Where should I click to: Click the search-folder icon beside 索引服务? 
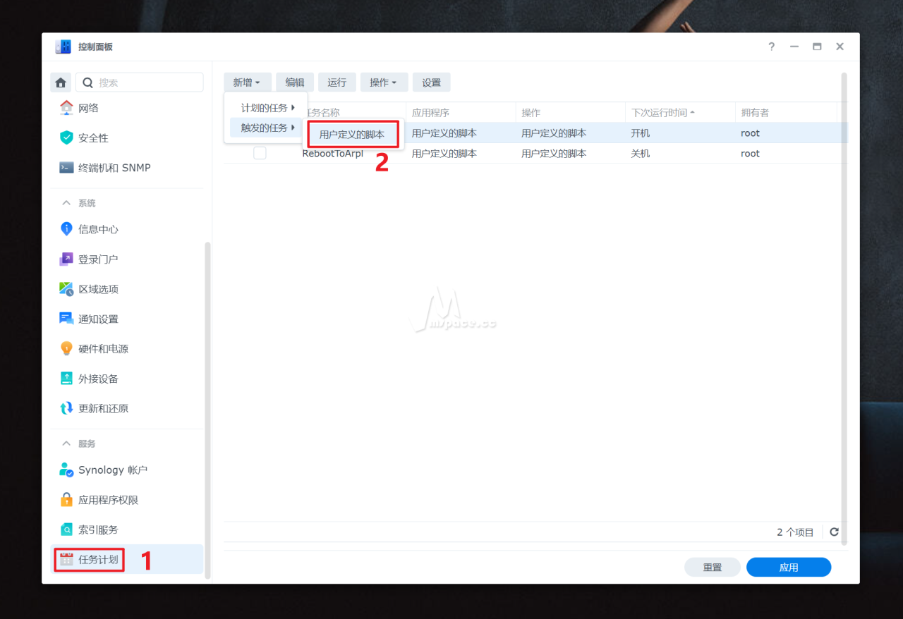(x=66, y=529)
